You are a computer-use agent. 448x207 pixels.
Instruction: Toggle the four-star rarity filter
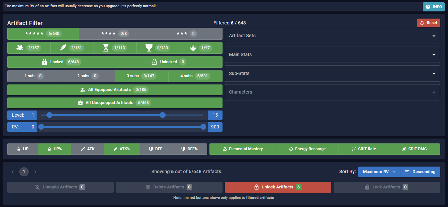115,34
